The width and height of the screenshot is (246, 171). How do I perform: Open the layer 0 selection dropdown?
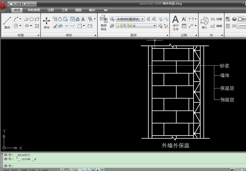(136, 26)
